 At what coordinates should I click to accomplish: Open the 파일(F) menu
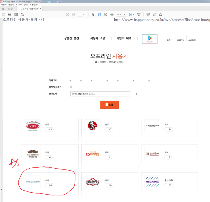tap(4, 5)
